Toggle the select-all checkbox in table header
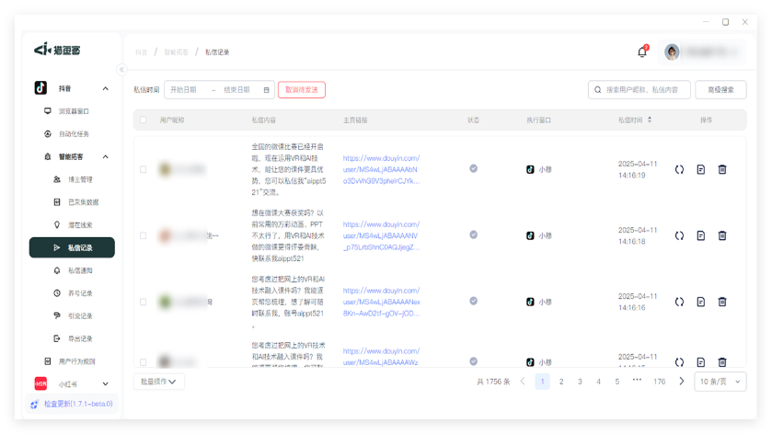The height and width of the screenshot is (434, 772). pos(143,120)
